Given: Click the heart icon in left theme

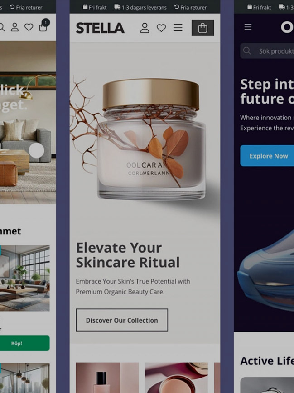Looking at the screenshot, I should [29, 27].
